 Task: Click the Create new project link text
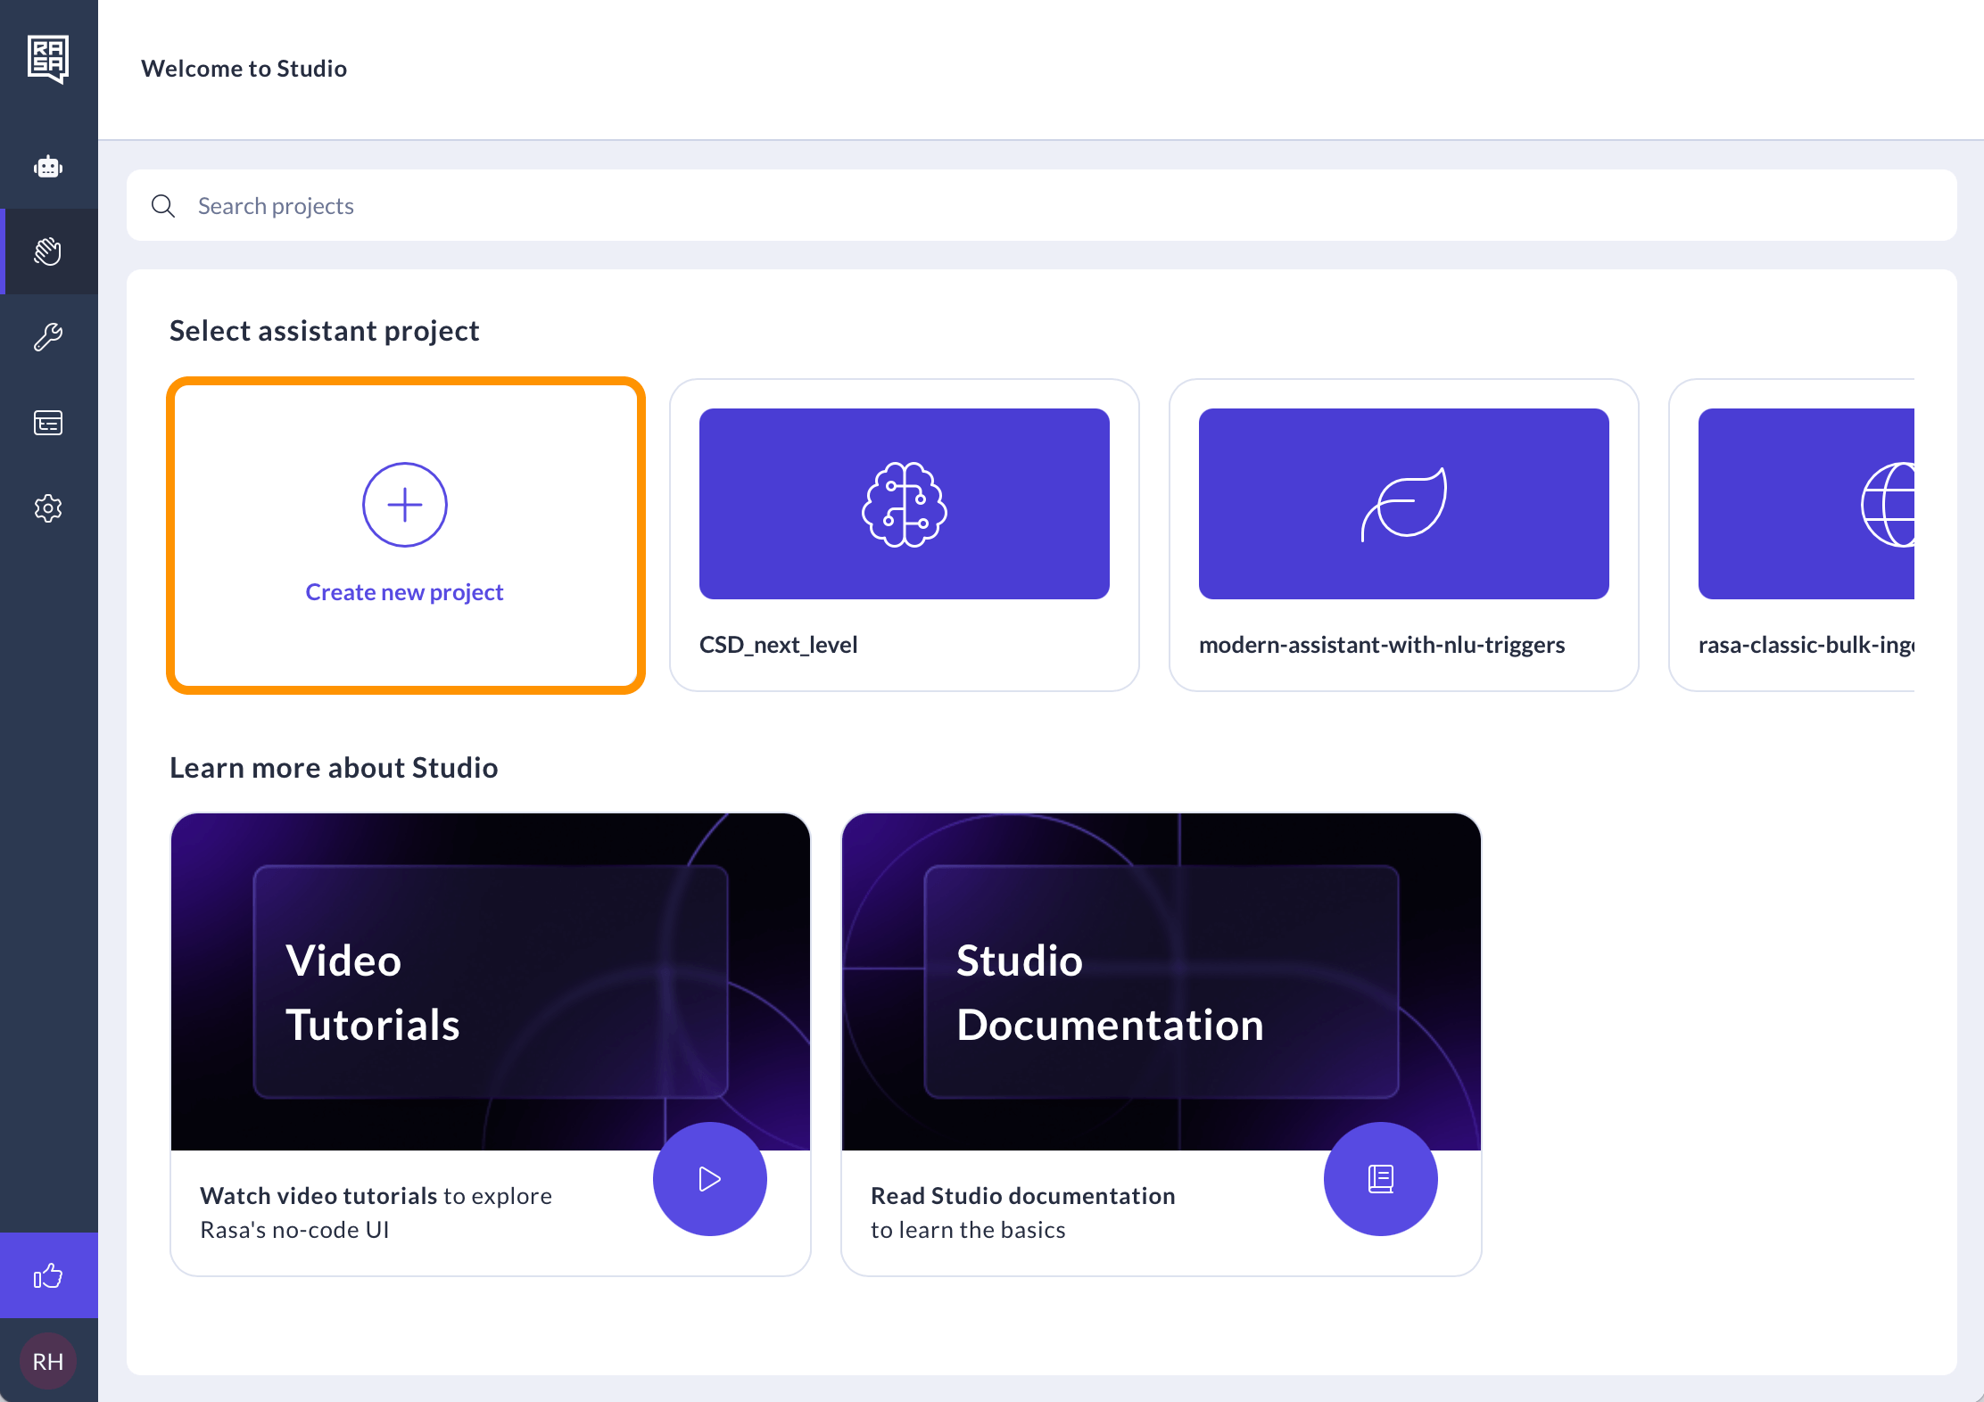[404, 592]
